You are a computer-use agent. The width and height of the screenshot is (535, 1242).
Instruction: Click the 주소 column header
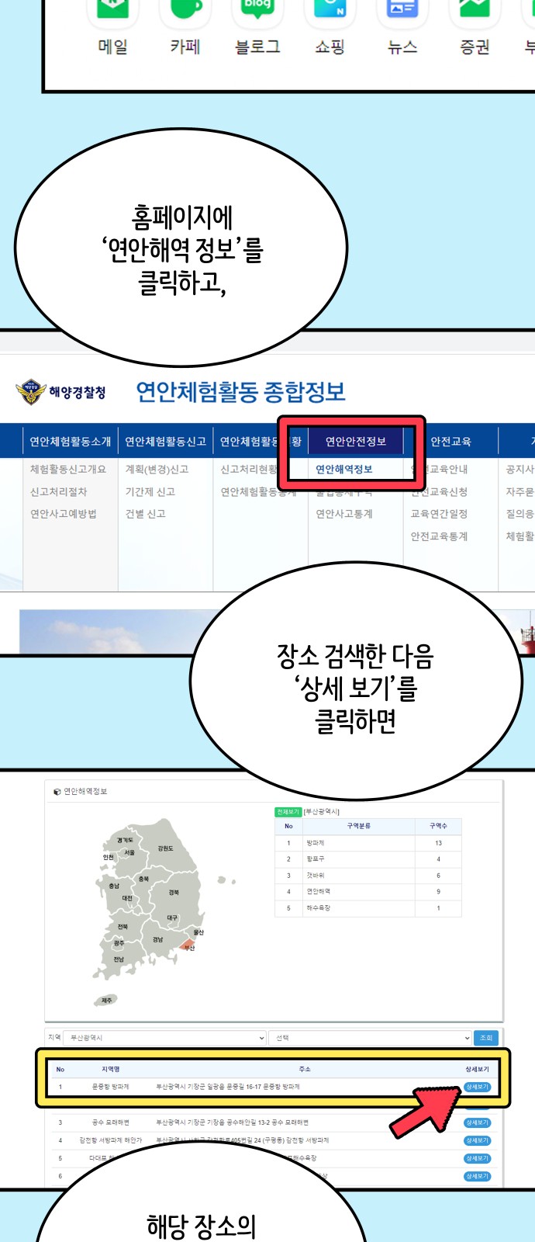[x=305, y=1070]
